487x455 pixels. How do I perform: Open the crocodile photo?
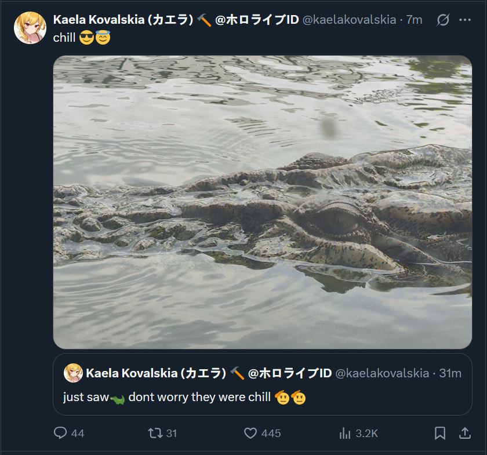click(262, 202)
